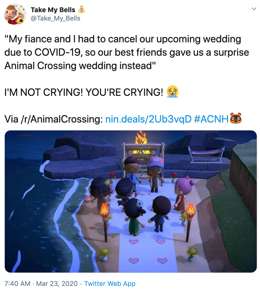Open the Animal Crossing wedding image
The image size is (260, 290).
tap(131, 201)
